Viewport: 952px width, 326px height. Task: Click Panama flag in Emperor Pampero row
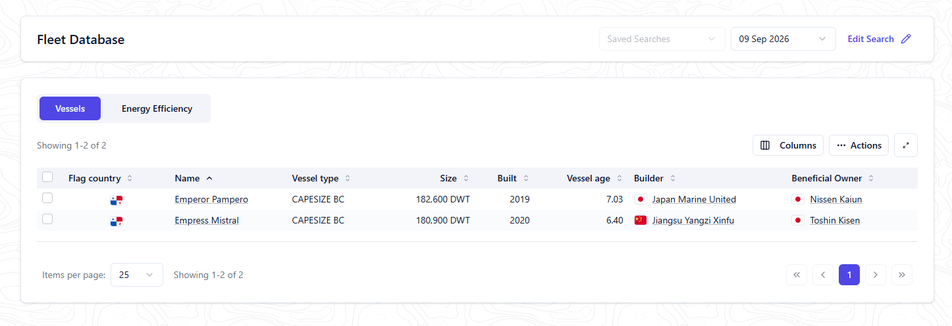117,200
